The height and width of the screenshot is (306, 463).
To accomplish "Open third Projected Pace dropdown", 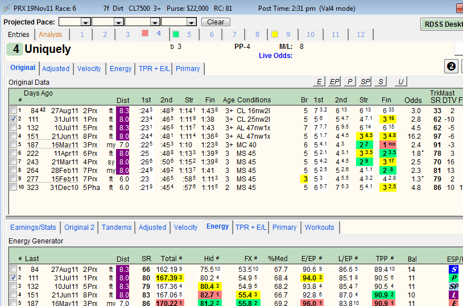I will click(x=155, y=22).
